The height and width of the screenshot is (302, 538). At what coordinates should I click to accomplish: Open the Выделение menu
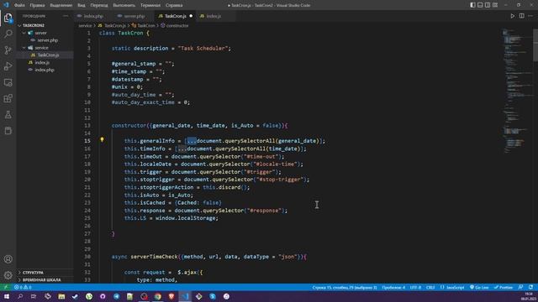tap(61, 5)
